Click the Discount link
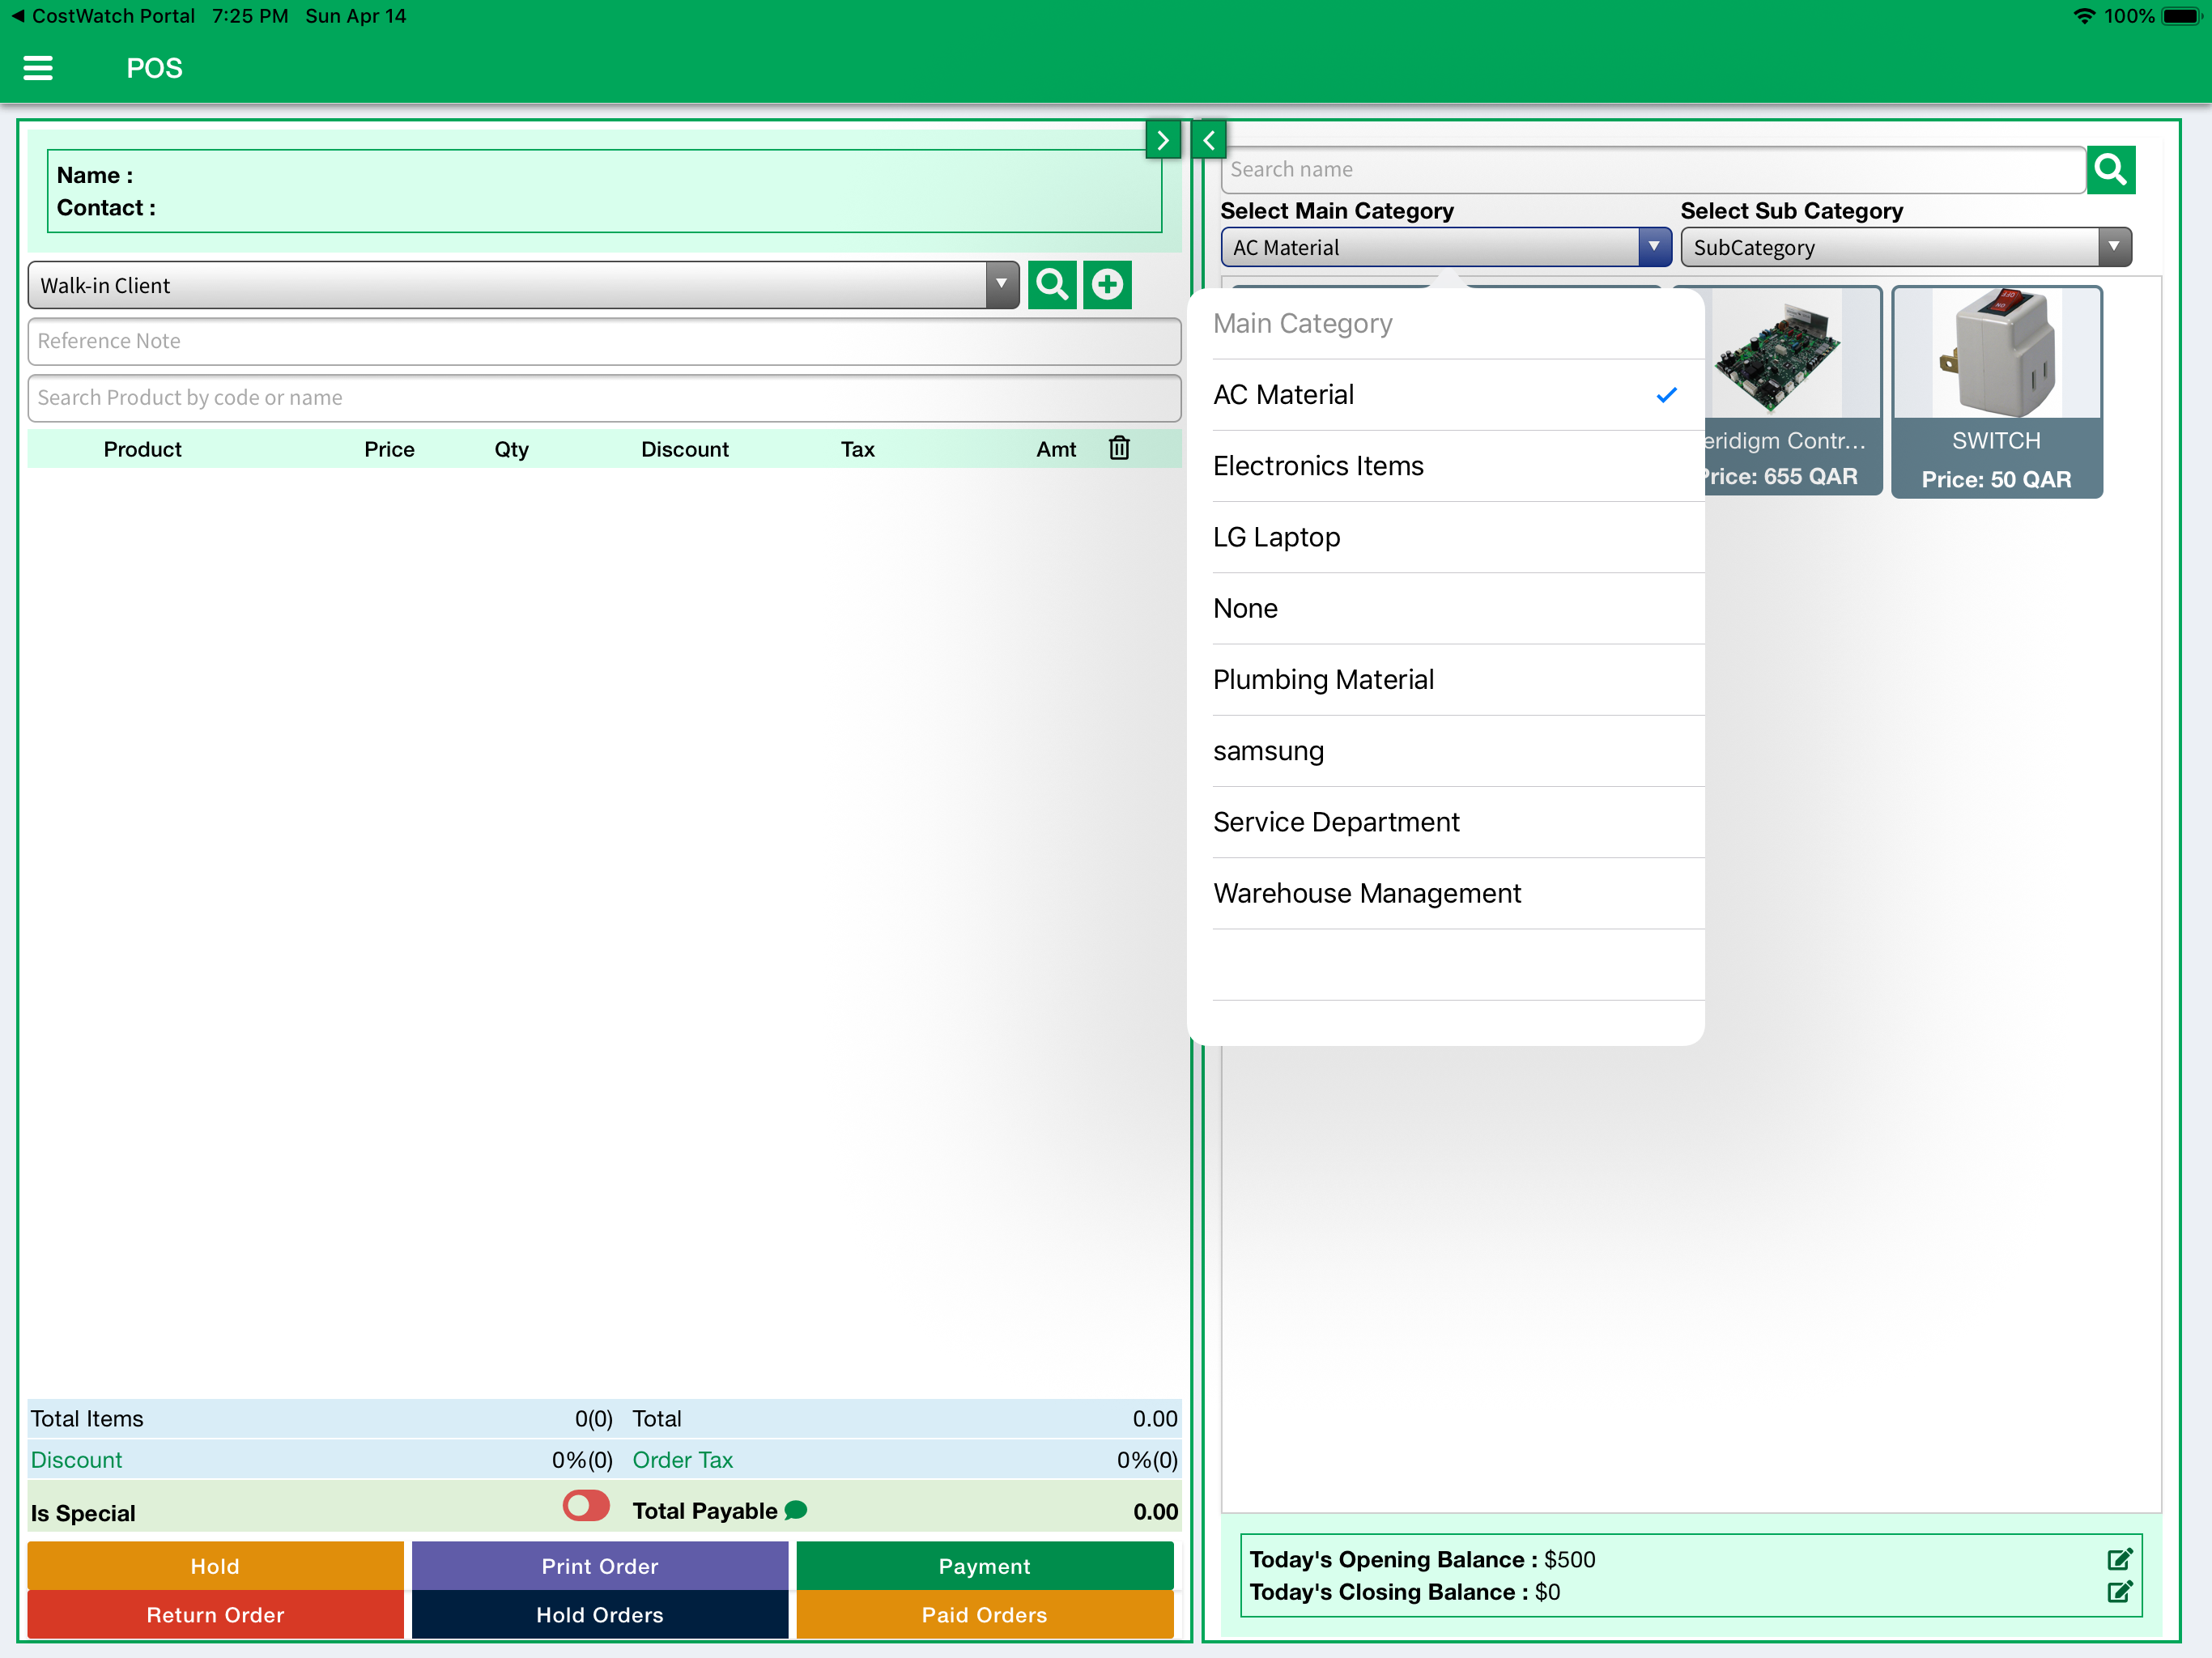 pyautogui.click(x=76, y=1459)
